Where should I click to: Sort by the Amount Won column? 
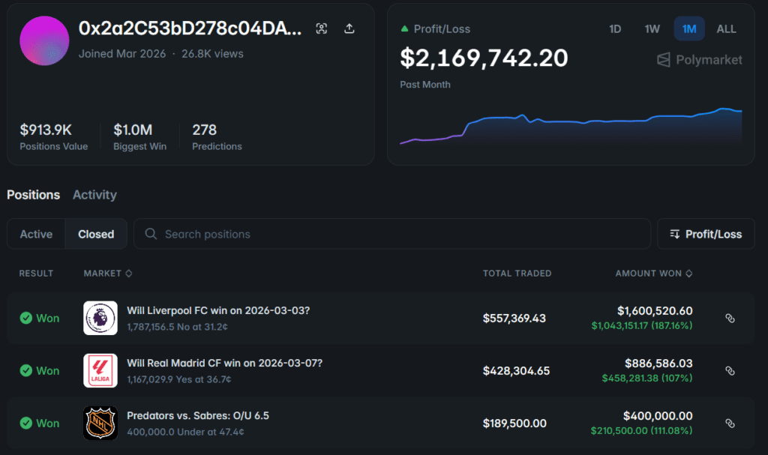(653, 274)
